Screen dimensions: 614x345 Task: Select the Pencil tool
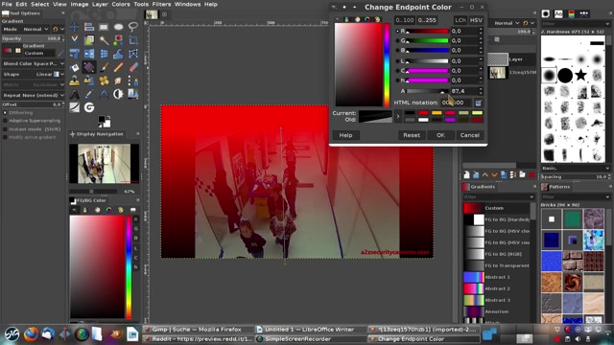[118, 67]
